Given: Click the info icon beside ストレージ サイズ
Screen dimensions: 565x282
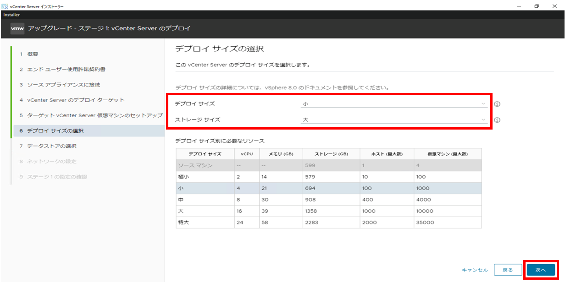Looking at the screenshot, I should [497, 120].
